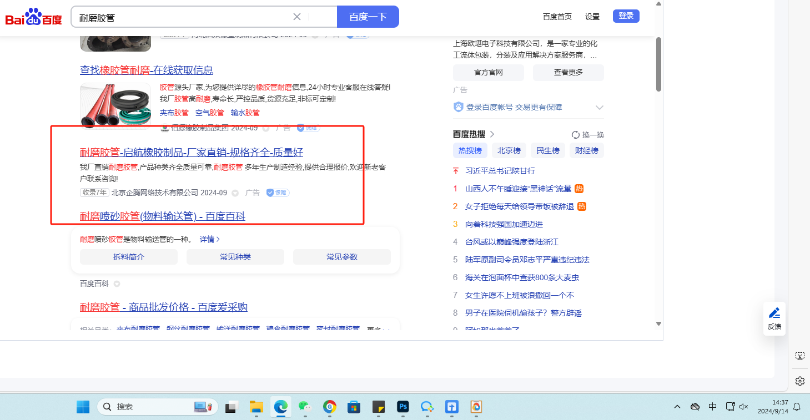This screenshot has width=810, height=420.
Task: Click the Baidu logo
Action: tap(34, 17)
